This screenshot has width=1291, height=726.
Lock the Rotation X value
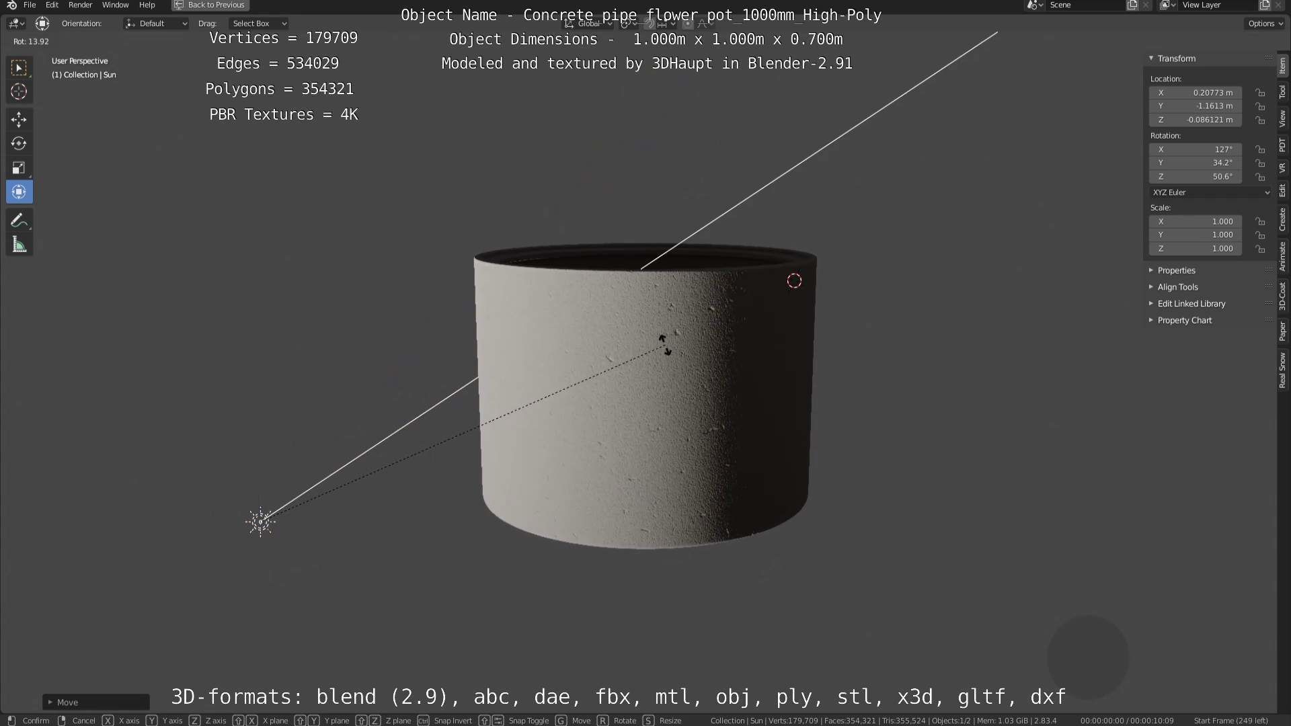point(1260,149)
